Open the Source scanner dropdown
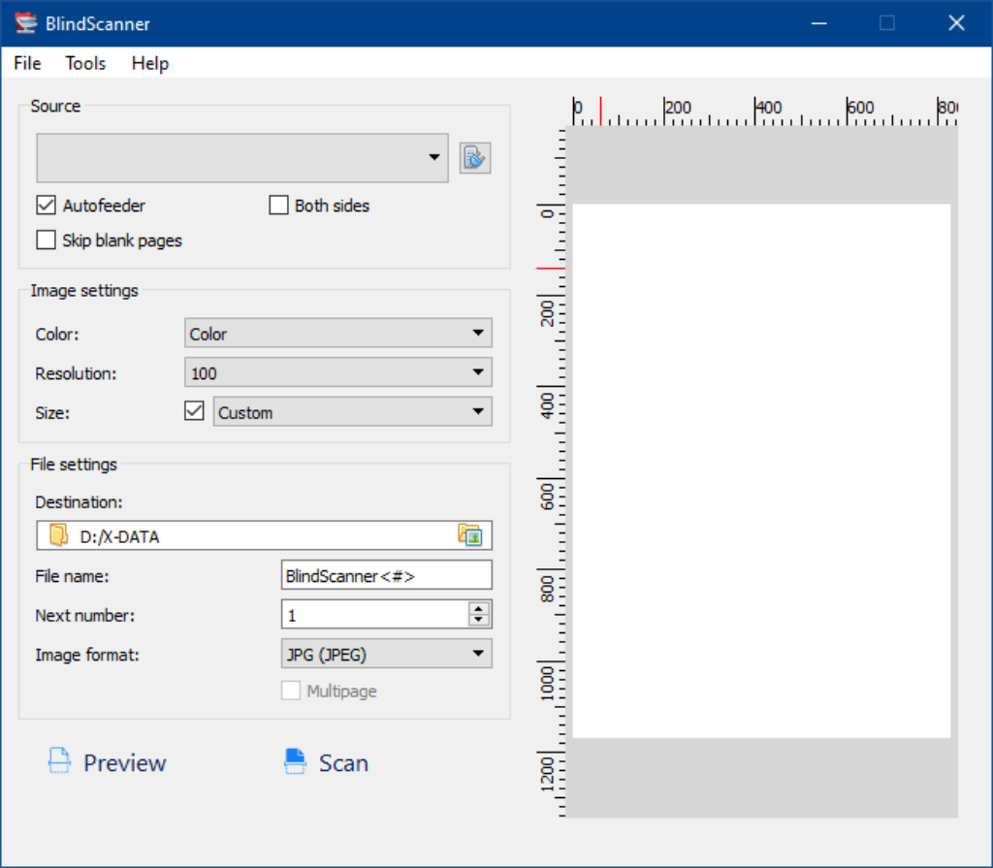The height and width of the screenshot is (868, 993). [x=242, y=158]
